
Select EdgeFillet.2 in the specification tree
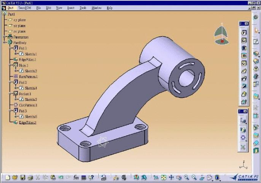point(28,122)
